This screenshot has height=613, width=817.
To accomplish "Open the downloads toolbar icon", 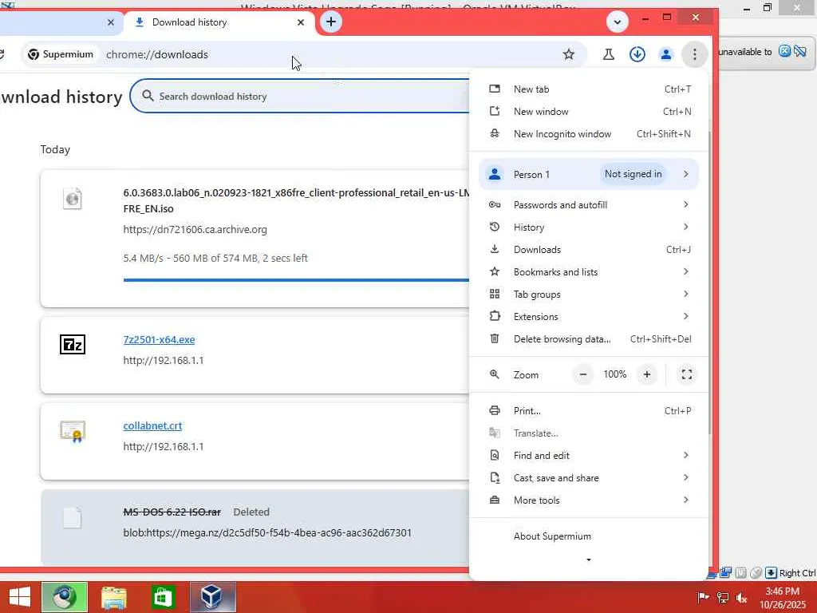I will tap(637, 54).
